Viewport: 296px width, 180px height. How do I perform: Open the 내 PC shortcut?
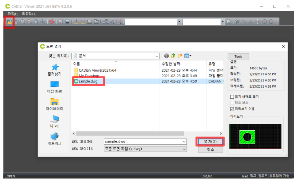click(55, 122)
